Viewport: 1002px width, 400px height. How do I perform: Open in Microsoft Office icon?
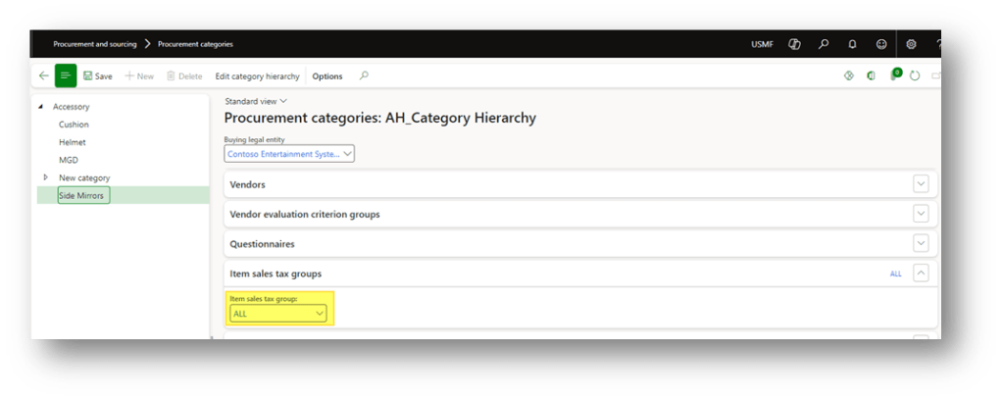pos(871,75)
